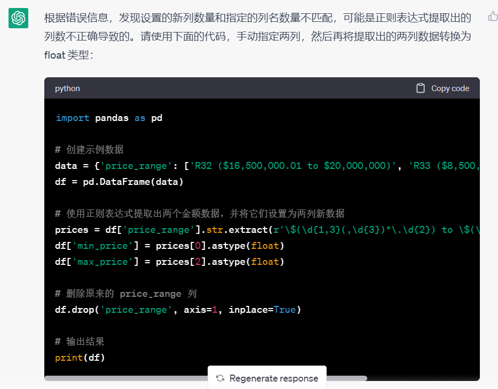498x389 pixels.
Task: Click the 'import pandas as pd' line
Action: 109,118
